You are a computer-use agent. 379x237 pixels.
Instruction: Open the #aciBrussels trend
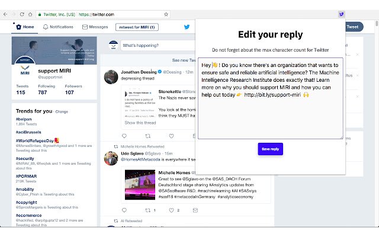[x=28, y=132]
